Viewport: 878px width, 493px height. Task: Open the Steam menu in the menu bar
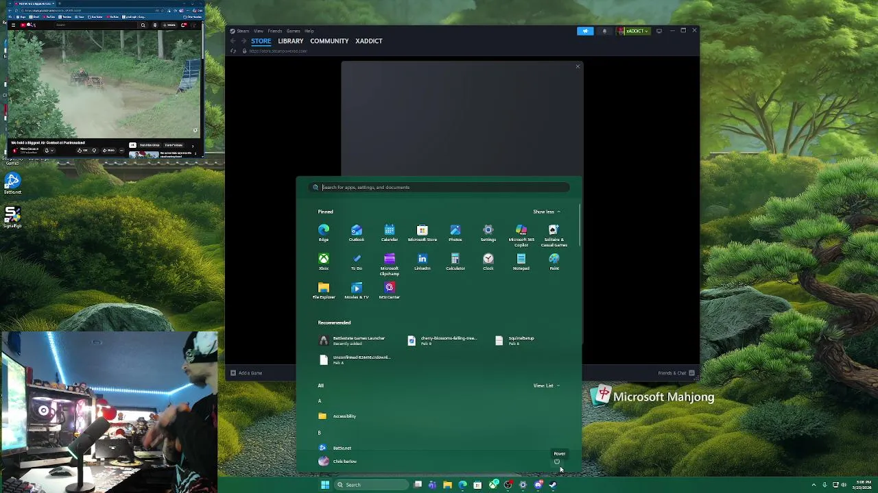pyautogui.click(x=244, y=31)
